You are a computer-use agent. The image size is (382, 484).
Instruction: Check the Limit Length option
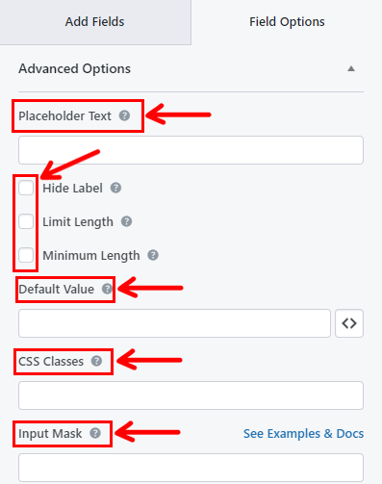(x=26, y=221)
